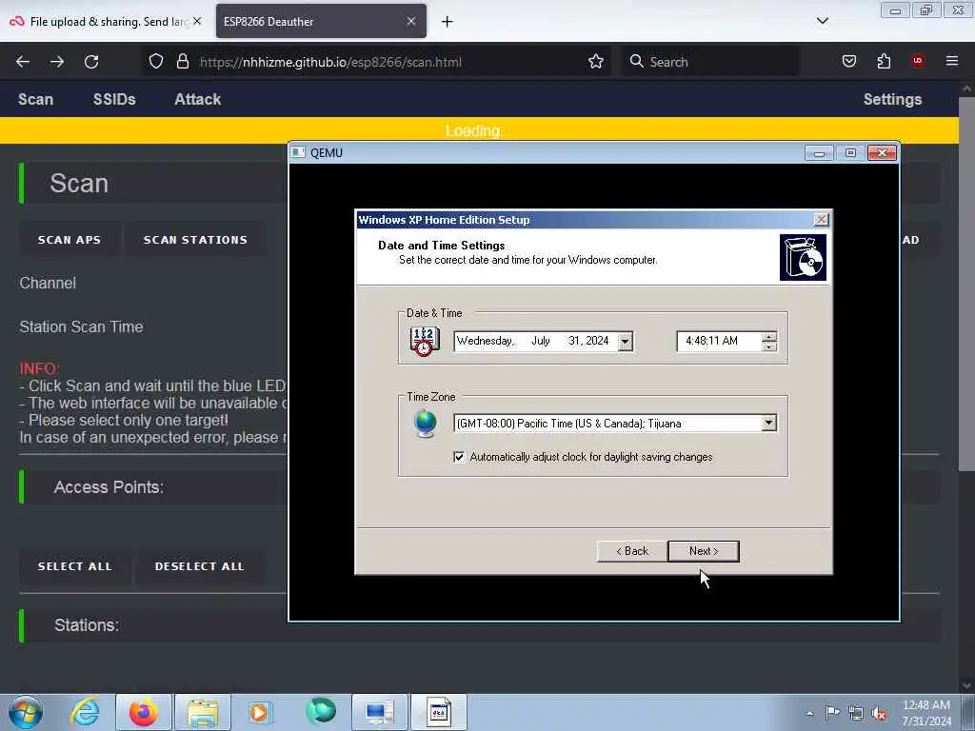975x731 pixels.
Task: Increase time with spinner up arrow
Action: click(769, 337)
